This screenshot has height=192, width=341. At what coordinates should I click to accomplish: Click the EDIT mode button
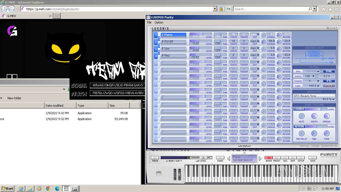[293, 158]
